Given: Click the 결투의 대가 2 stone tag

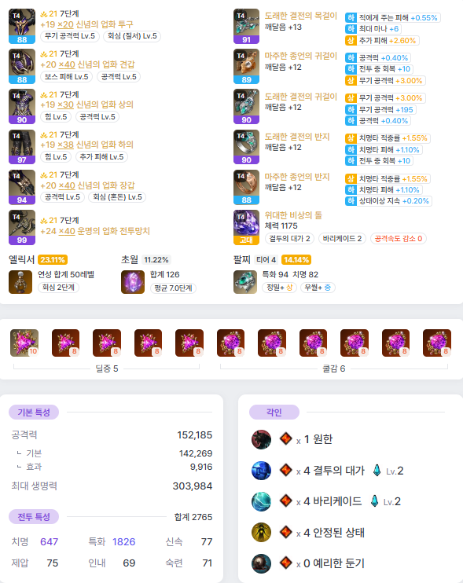Looking at the screenshot, I should point(290,238).
